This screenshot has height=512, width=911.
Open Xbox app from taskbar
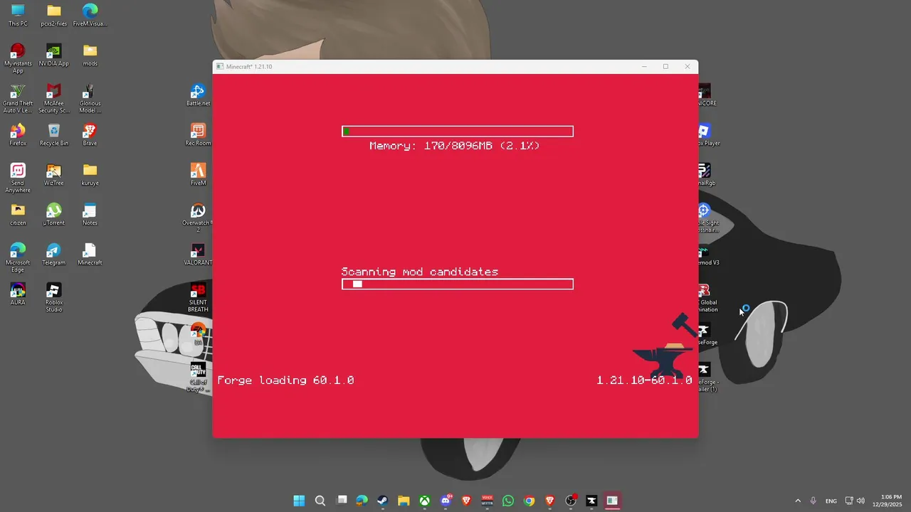(424, 501)
